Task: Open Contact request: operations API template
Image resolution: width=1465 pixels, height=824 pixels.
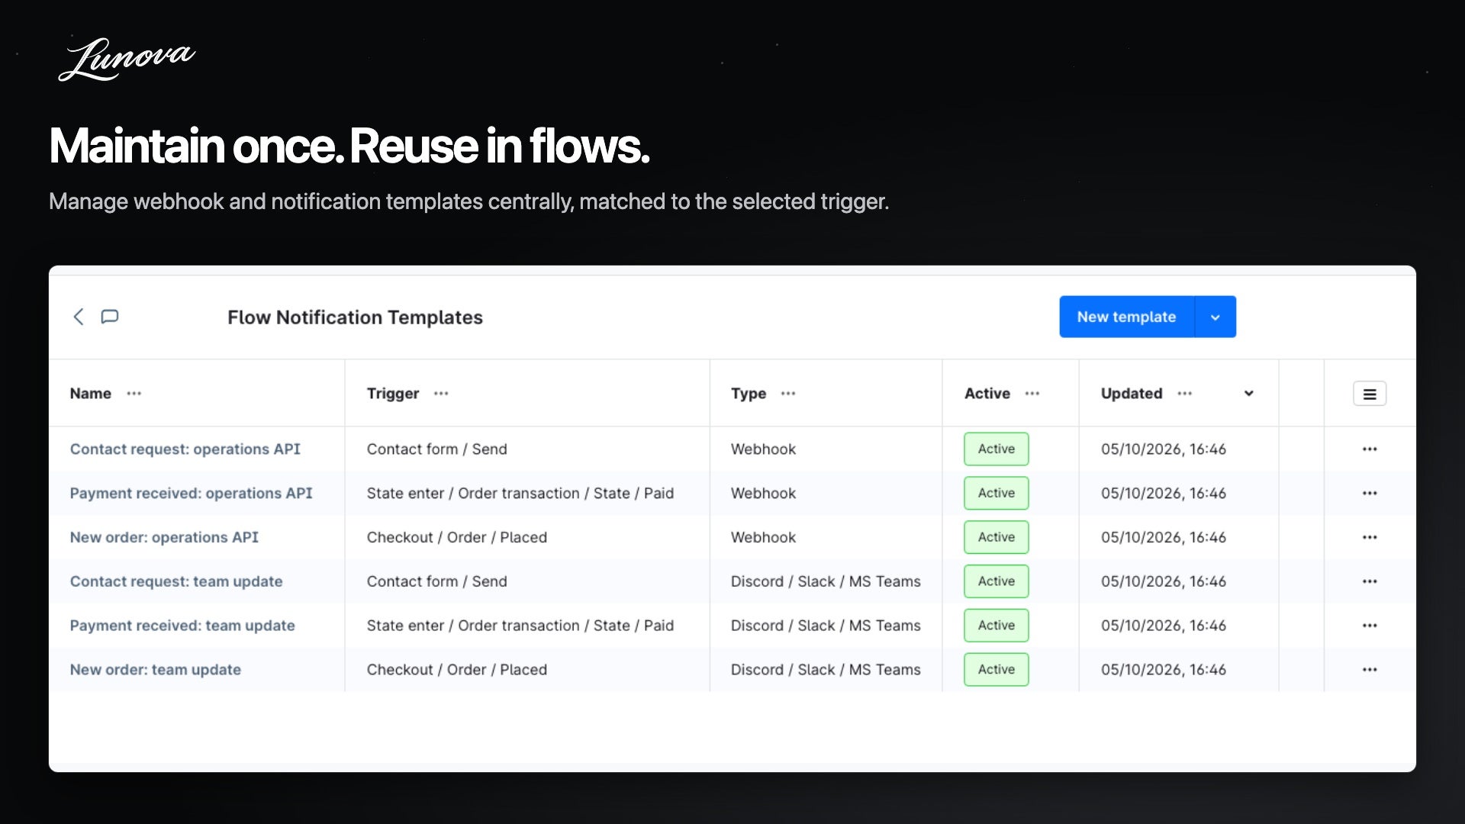Action: (x=185, y=449)
